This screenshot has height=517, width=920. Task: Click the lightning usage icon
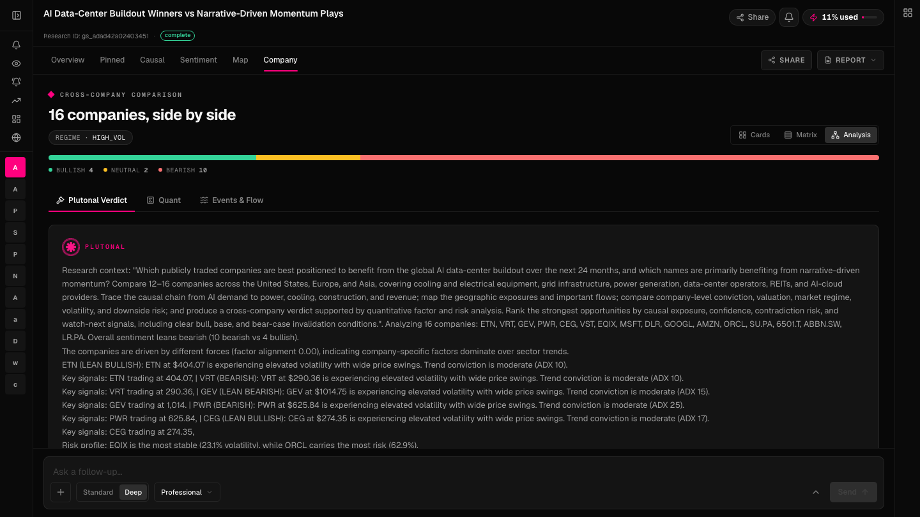pos(813,17)
